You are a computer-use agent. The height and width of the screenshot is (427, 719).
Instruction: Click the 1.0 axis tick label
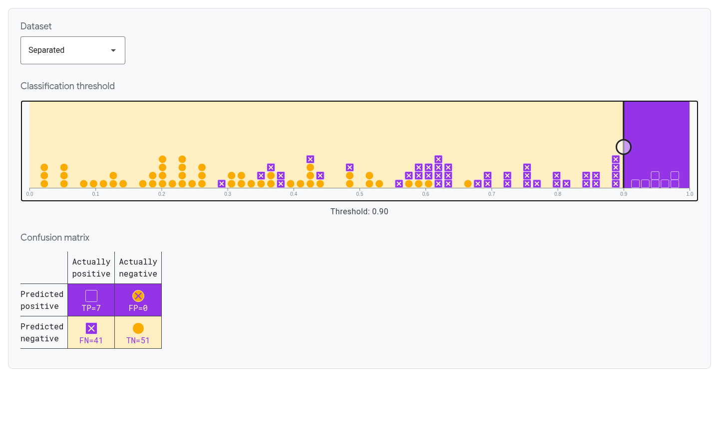point(690,194)
